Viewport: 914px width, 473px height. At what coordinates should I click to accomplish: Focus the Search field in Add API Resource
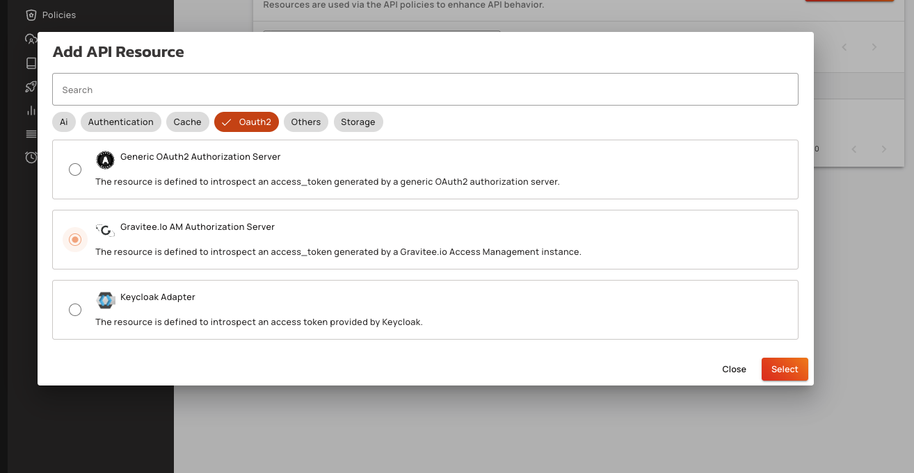point(425,90)
